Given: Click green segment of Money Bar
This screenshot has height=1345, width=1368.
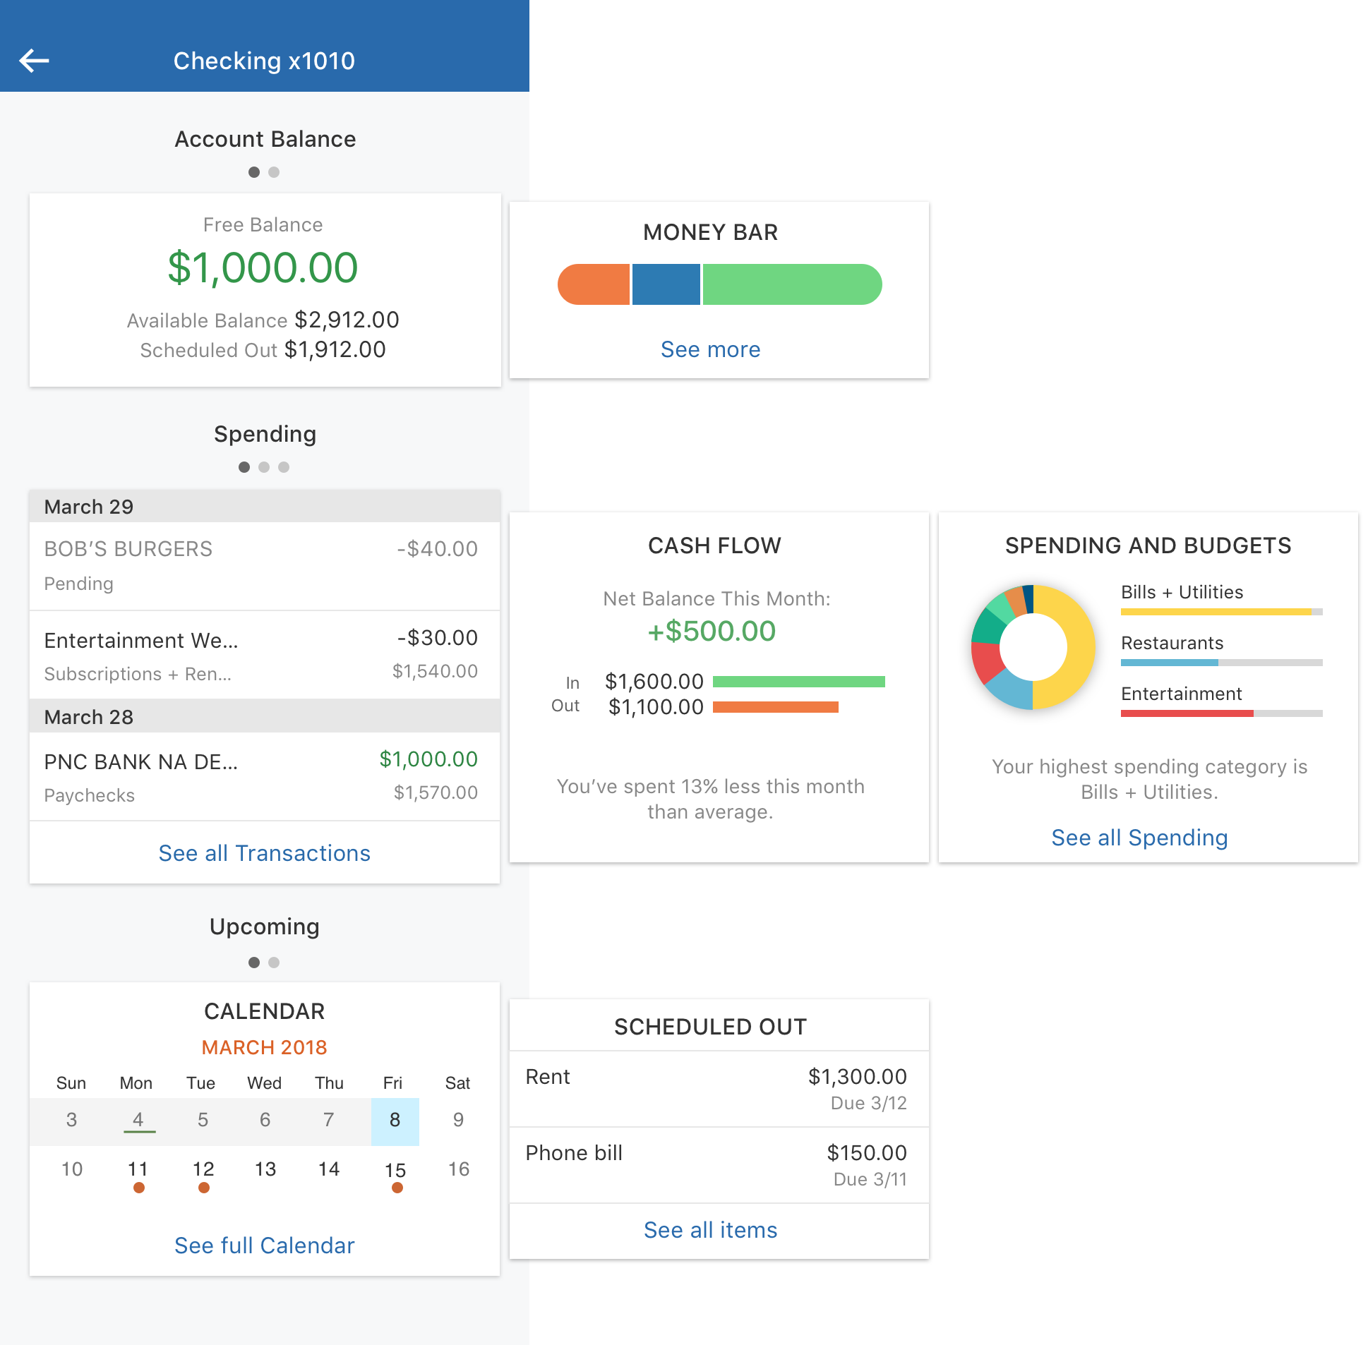Looking at the screenshot, I should point(792,284).
